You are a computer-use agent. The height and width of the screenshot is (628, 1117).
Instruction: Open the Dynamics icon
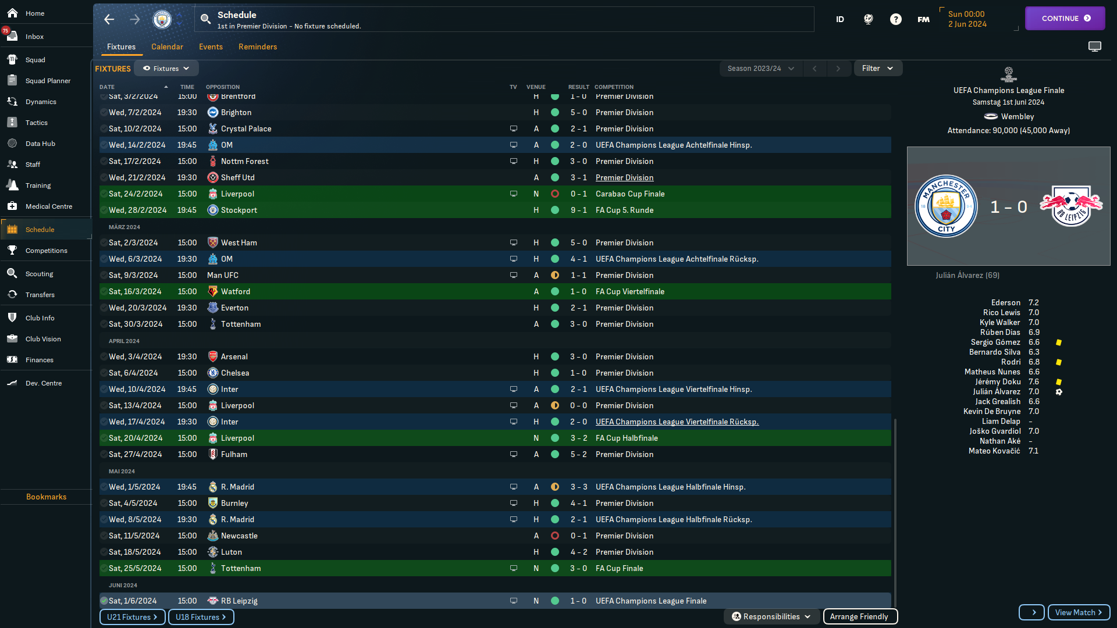tap(12, 101)
